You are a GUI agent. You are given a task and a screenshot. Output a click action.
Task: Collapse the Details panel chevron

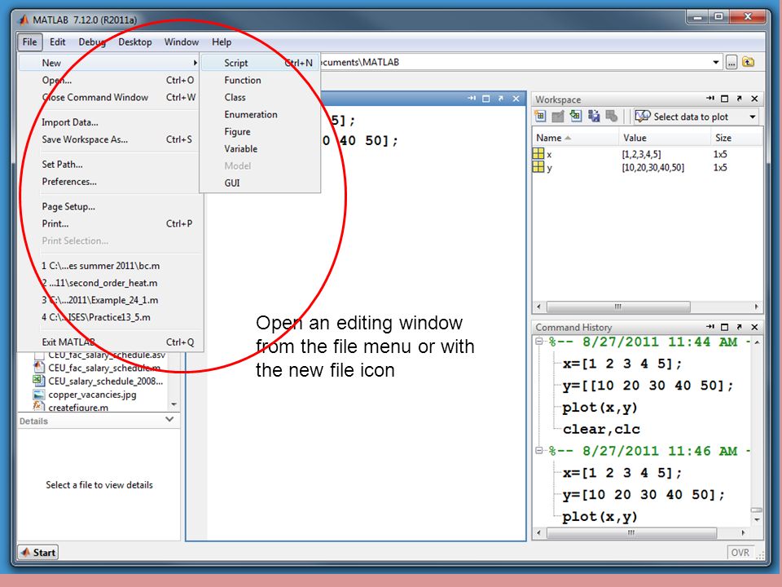pyautogui.click(x=169, y=419)
